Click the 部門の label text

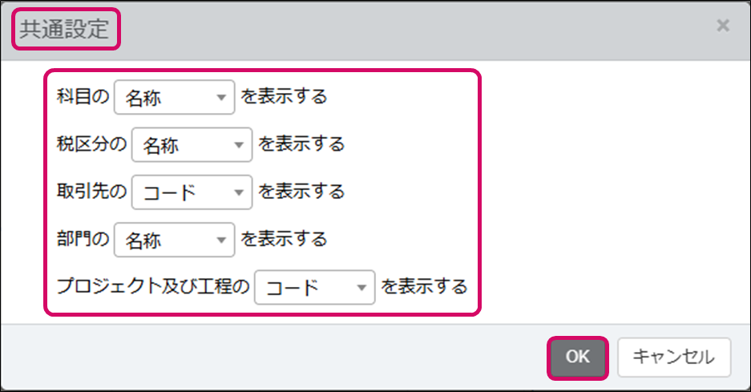point(83,239)
